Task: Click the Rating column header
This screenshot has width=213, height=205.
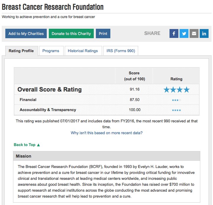Action: pos(176,79)
